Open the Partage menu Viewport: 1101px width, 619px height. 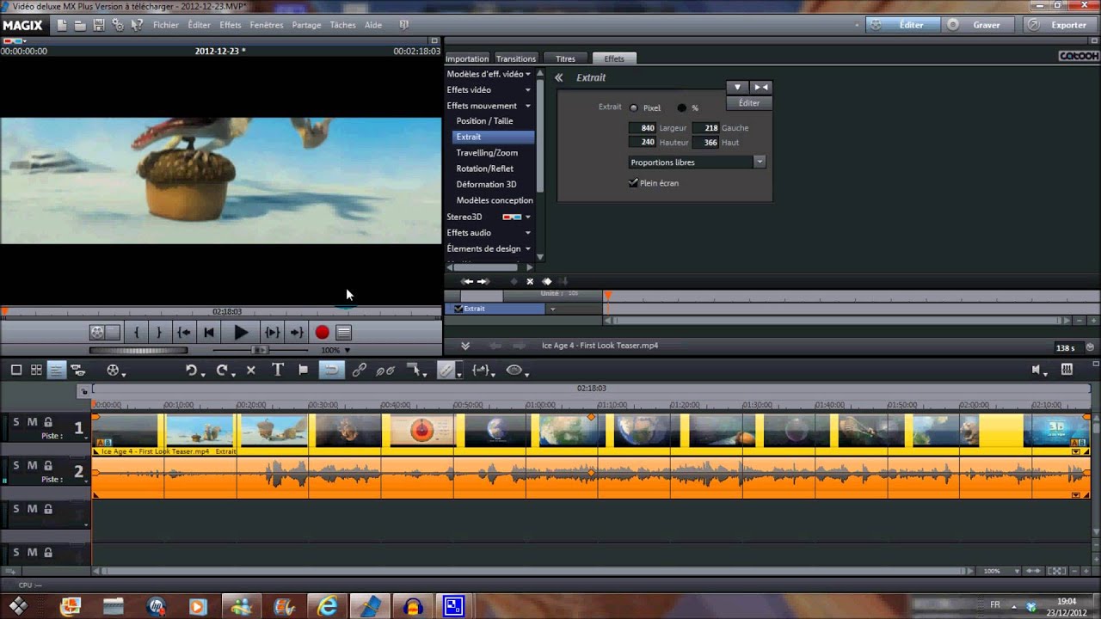click(x=306, y=25)
